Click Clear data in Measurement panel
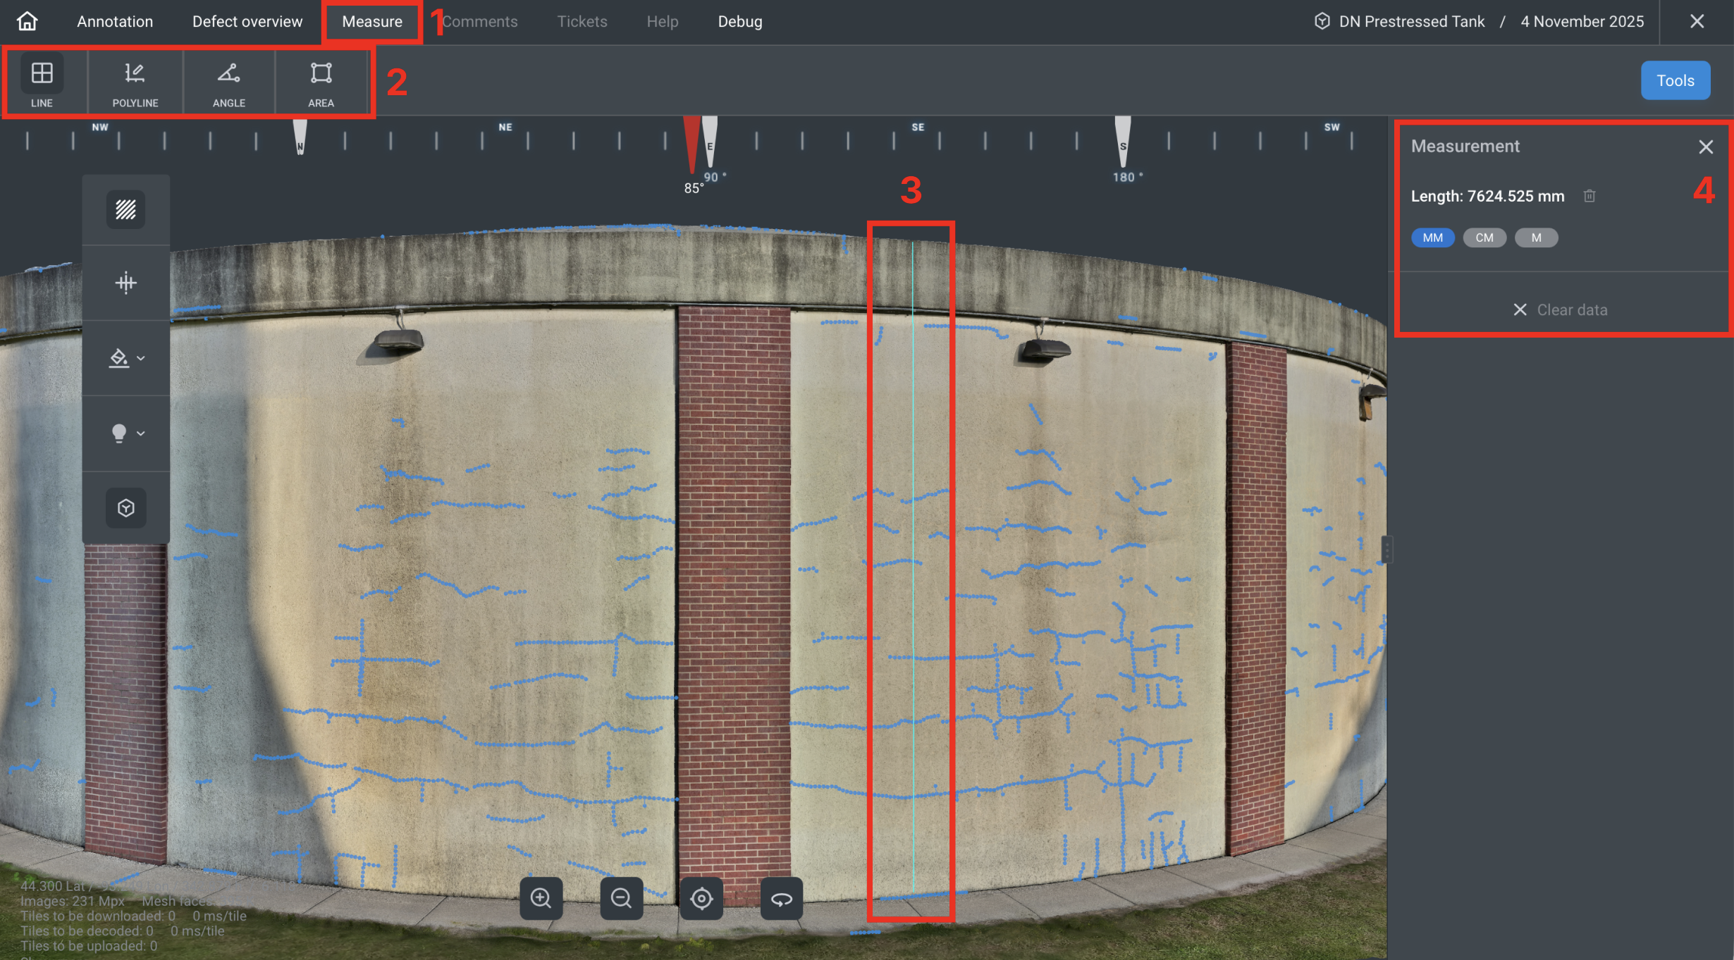1734x960 pixels. pyautogui.click(x=1561, y=309)
